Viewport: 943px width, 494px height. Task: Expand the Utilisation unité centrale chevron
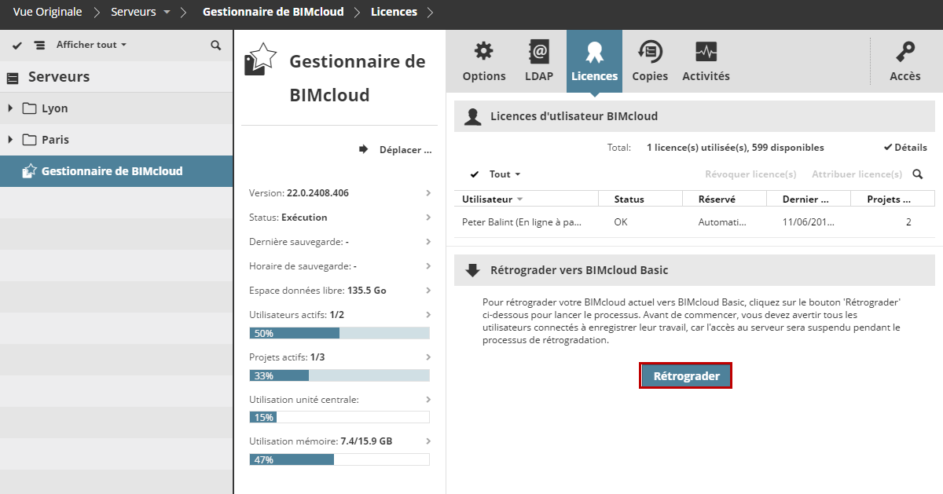pos(428,399)
